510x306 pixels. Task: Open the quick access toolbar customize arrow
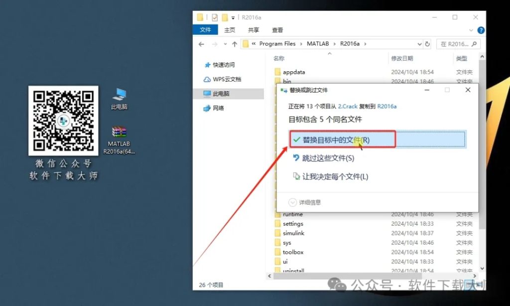233,17
